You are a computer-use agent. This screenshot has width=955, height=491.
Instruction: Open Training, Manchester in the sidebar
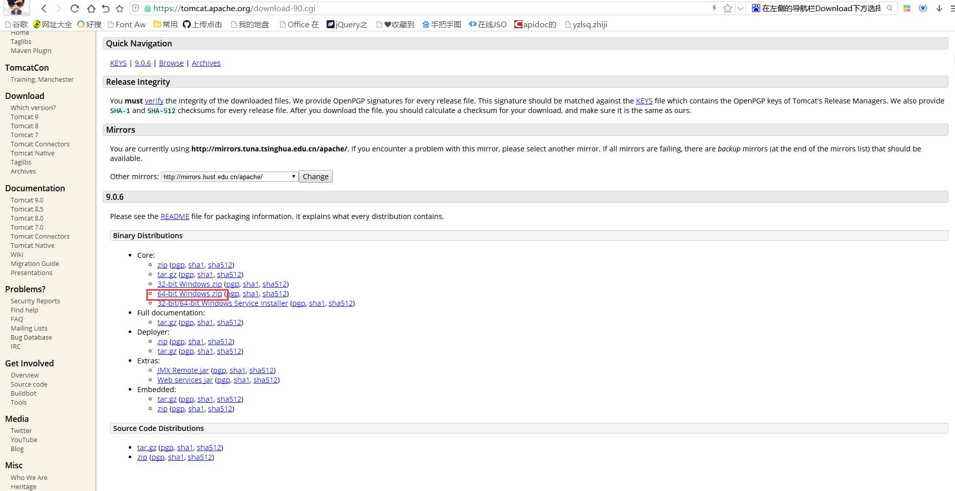pos(42,79)
